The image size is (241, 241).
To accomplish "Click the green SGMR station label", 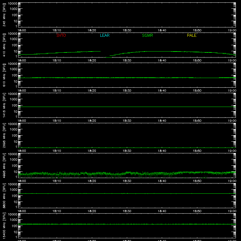I will pyautogui.click(x=147, y=35).
